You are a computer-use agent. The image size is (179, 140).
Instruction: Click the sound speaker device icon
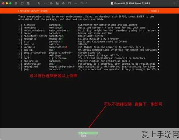[x=63, y=3]
